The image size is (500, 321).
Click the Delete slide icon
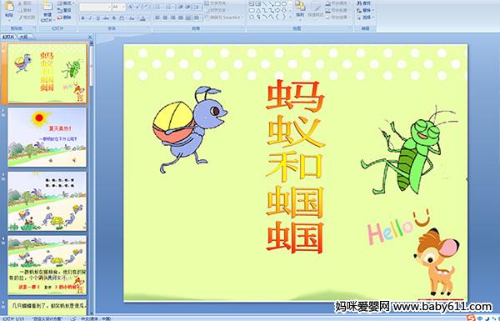tap(64, 18)
